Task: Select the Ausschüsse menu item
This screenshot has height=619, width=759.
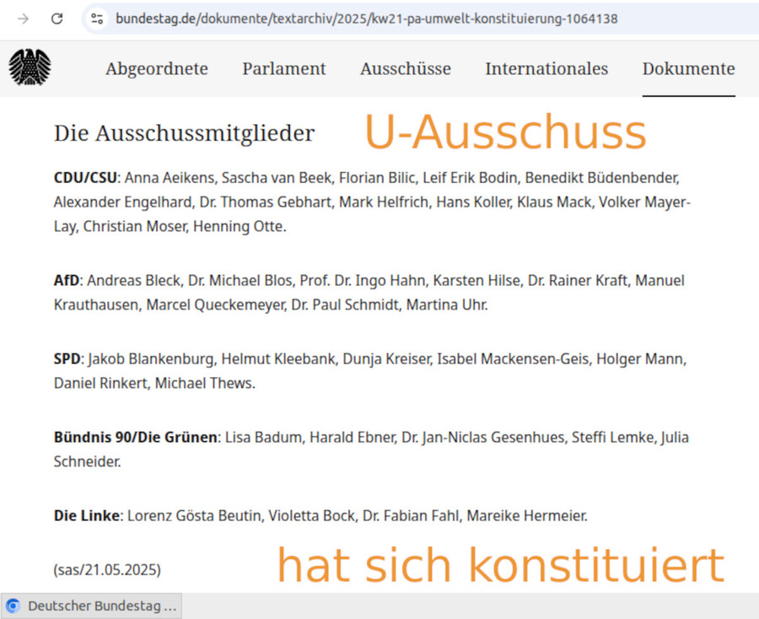Action: (x=406, y=69)
